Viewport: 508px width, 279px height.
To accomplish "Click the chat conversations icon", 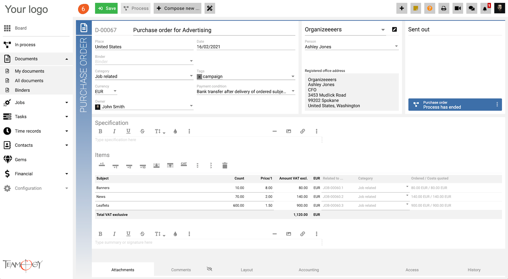I will pyautogui.click(x=472, y=8).
